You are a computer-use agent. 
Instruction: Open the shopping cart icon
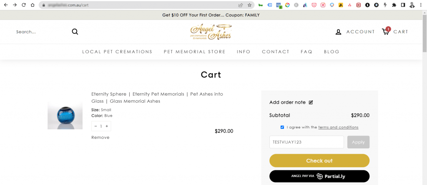coord(386,32)
